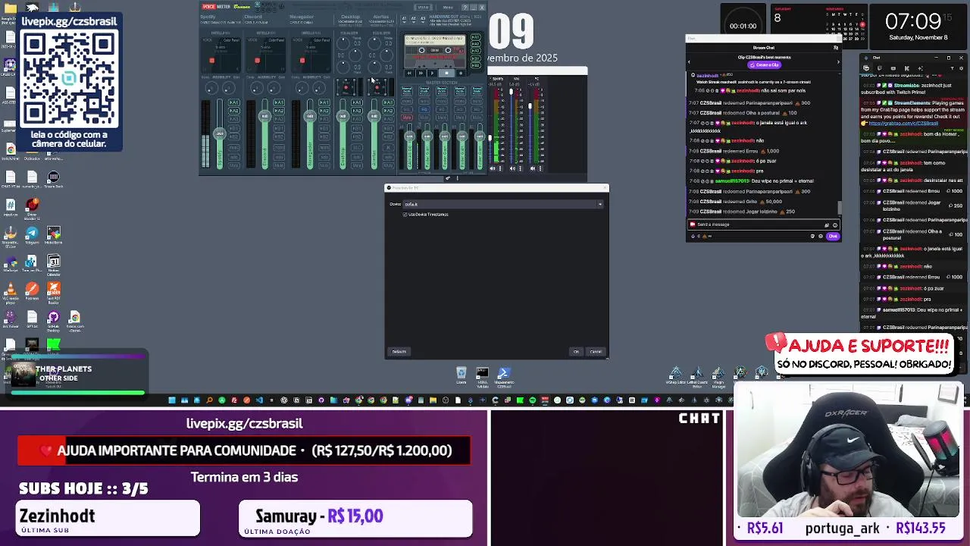Click Create a Clip button in chat popup
Viewport: 970px width, 546px height.
coord(765,65)
